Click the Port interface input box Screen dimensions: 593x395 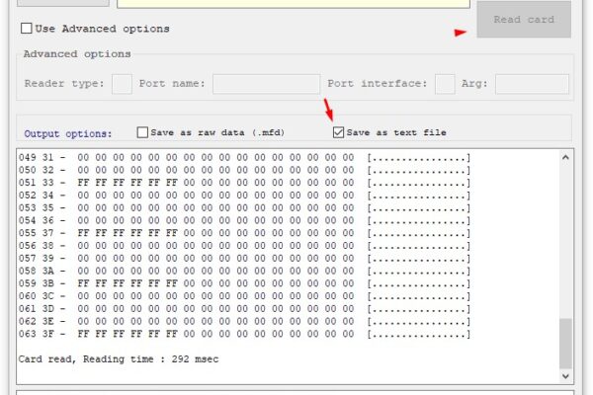point(445,84)
